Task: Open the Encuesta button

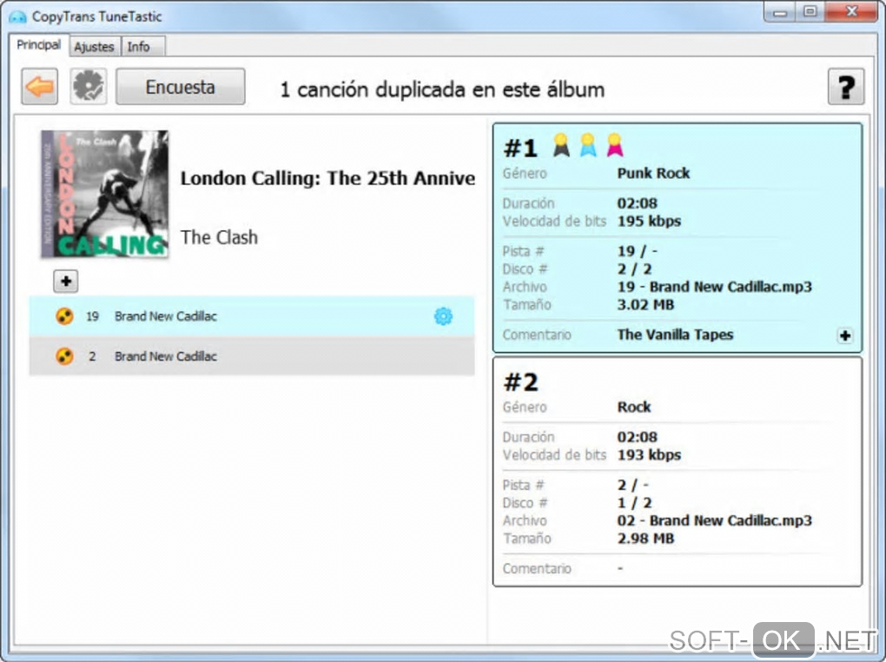Action: (181, 87)
